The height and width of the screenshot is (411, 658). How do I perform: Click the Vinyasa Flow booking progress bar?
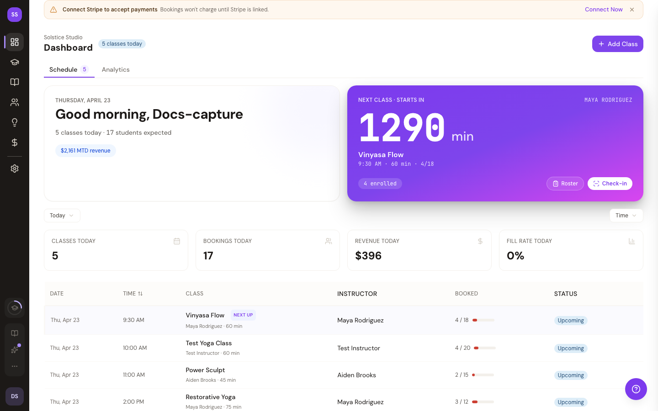pyautogui.click(x=483, y=320)
